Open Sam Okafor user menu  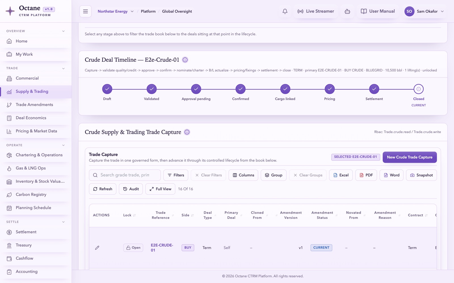(x=424, y=11)
